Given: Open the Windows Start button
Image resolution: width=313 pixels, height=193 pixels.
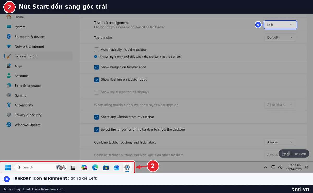Looking at the screenshot, I should (x=8, y=167).
